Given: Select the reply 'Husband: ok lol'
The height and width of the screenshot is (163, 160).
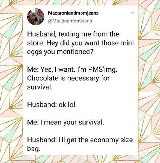Looking at the screenshot, I should 51,105.
